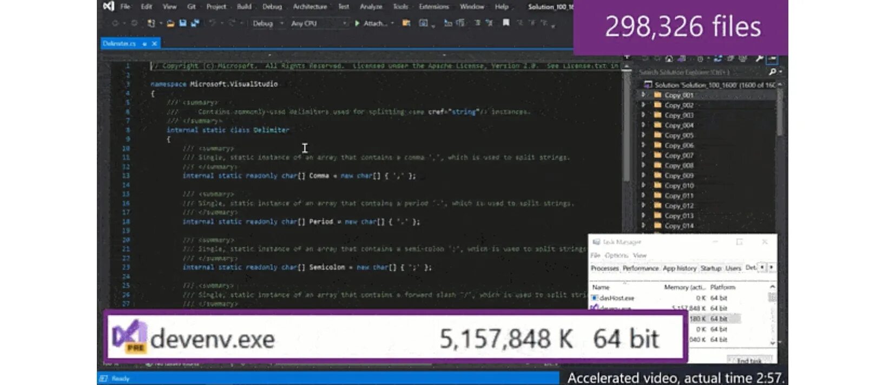882x385 pixels.
Task: Open the Extensions menu
Action: [x=434, y=6]
